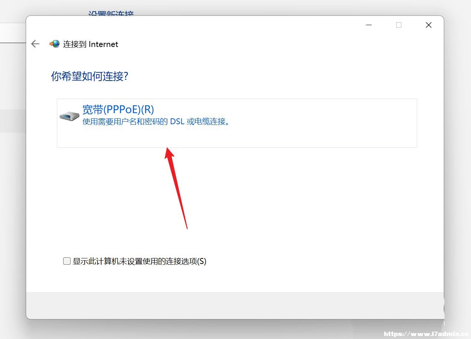Click the 你希望如何连接? heading text
This screenshot has width=471, height=339.
pos(89,77)
